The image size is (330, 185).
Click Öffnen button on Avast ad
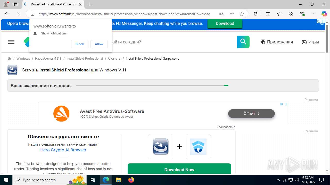[x=251, y=114]
